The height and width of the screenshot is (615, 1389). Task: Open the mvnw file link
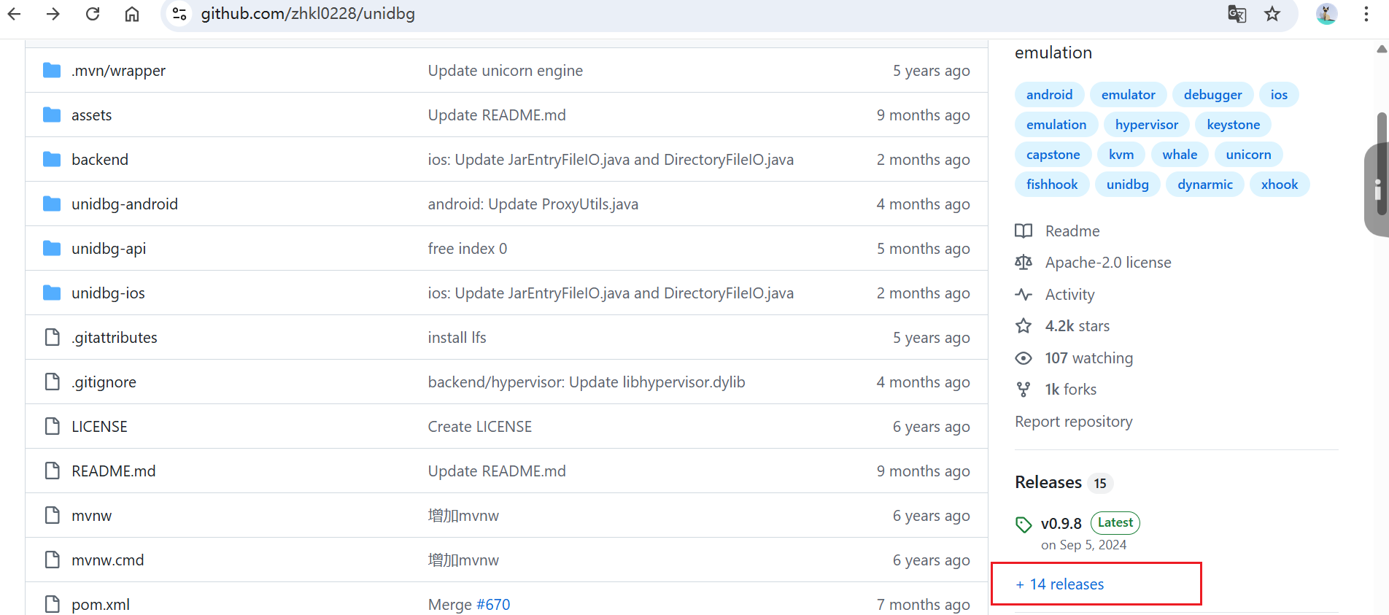91,516
